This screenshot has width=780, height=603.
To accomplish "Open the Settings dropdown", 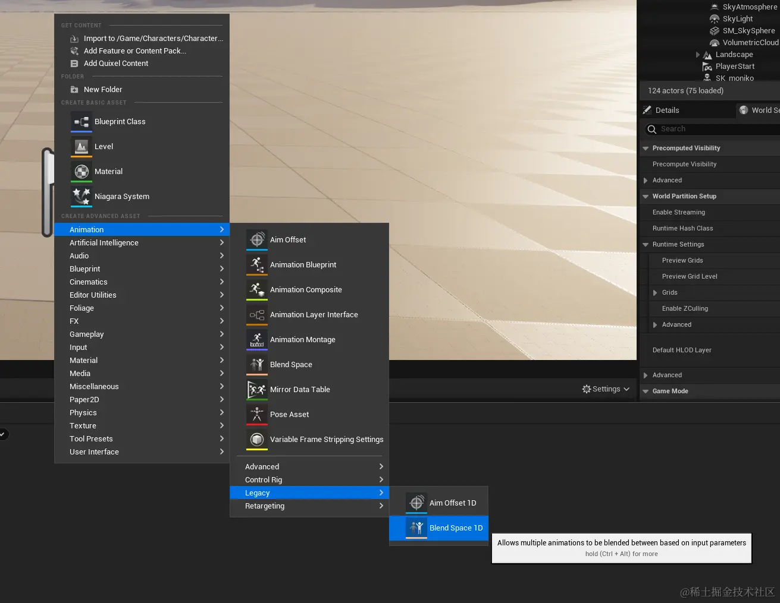I will point(606,389).
